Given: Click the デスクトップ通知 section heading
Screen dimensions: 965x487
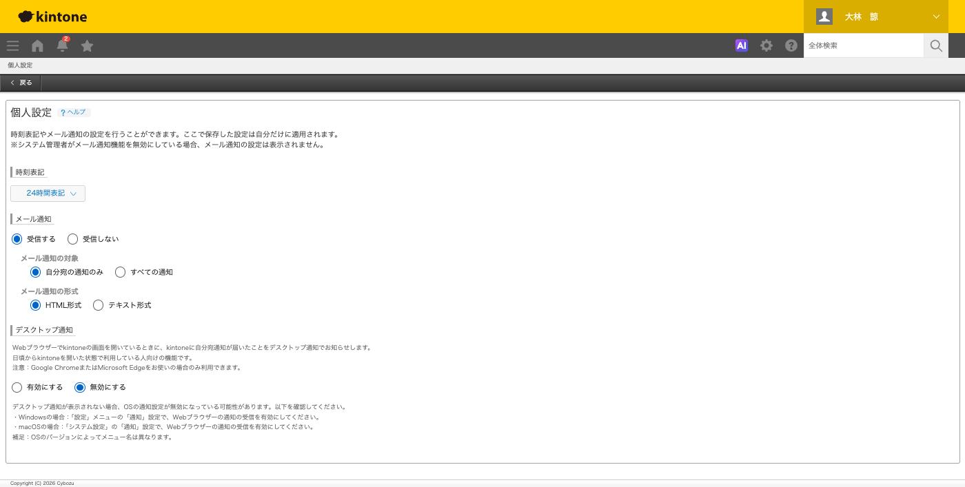Looking at the screenshot, I should tap(44, 330).
